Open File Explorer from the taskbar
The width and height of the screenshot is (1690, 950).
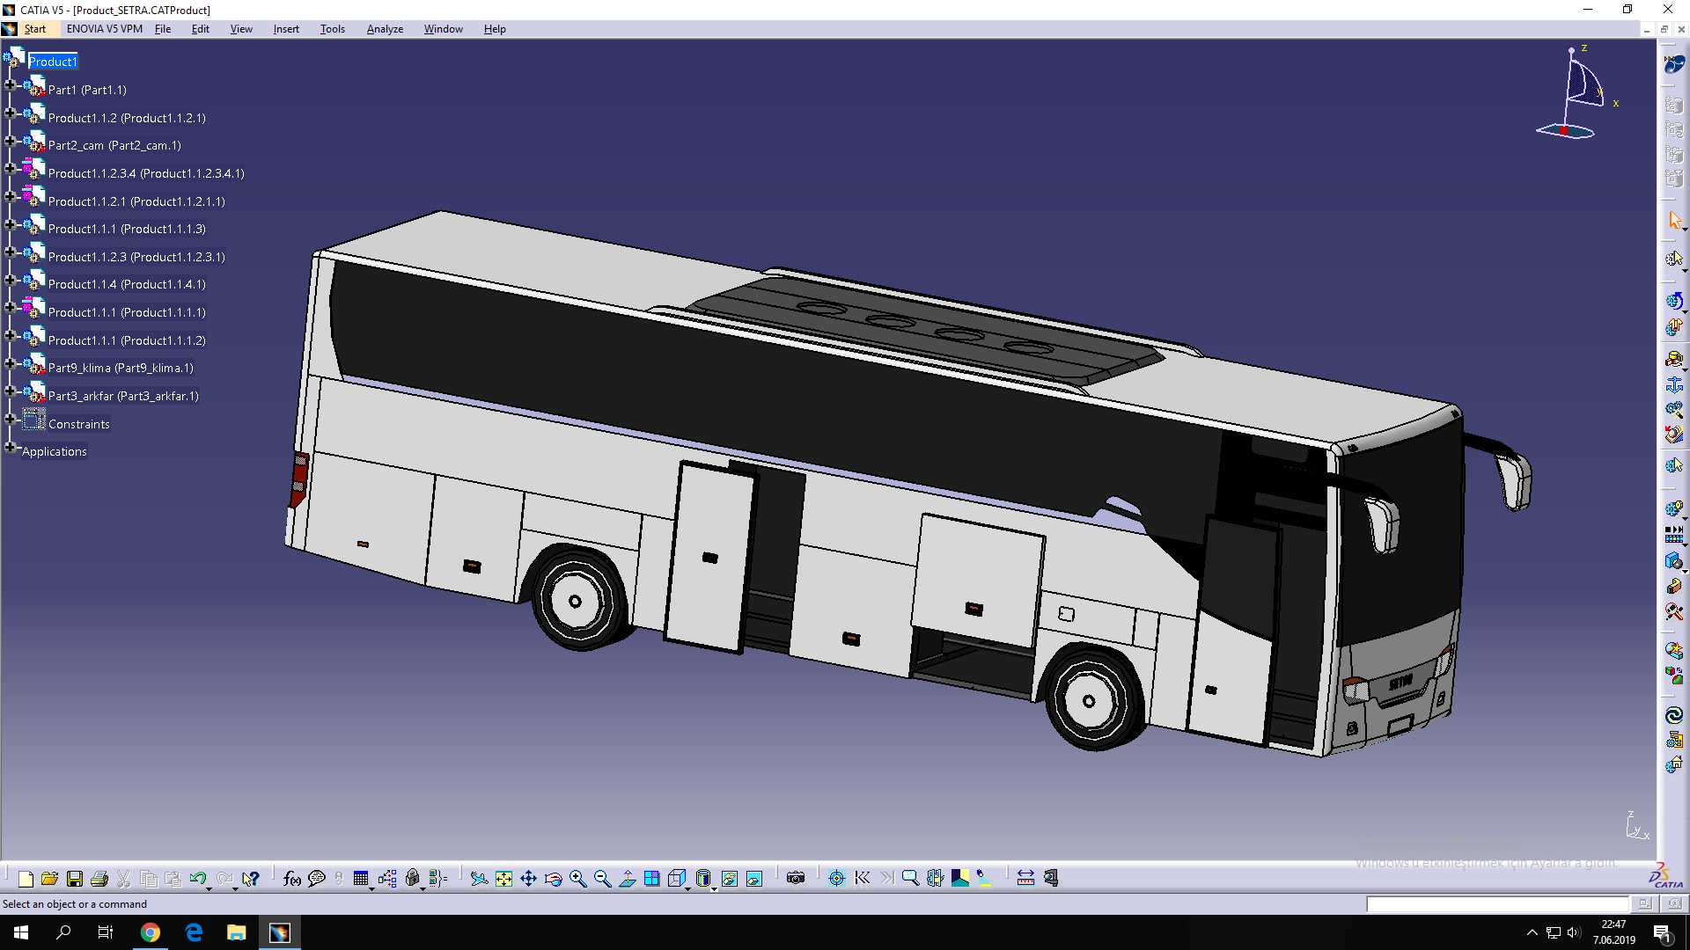pyautogui.click(x=236, y=932)
